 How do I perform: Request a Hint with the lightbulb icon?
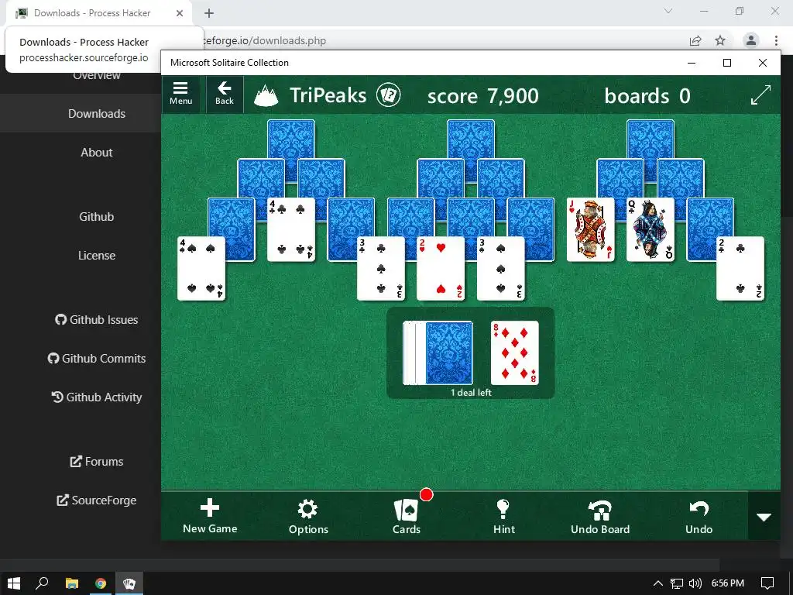pos(503,516)
